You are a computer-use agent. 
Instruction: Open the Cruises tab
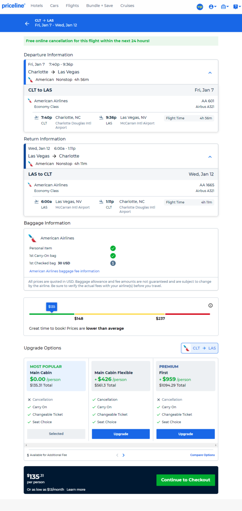point(127,6)
